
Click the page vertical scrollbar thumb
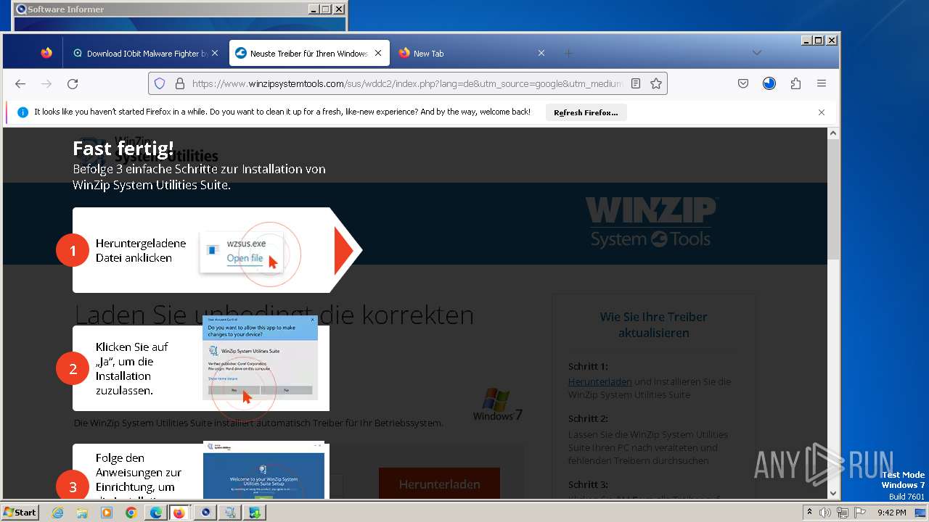[833, 199]
